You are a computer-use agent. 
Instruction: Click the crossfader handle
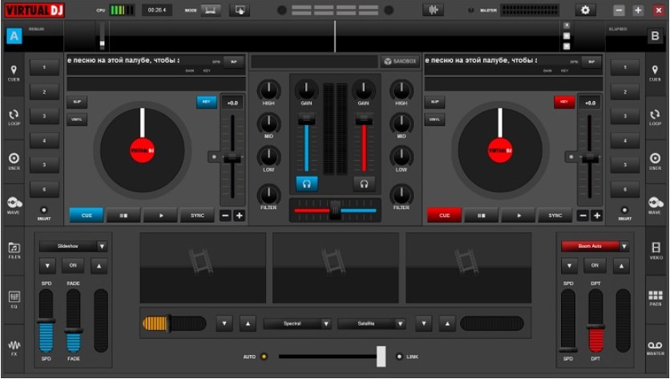pos(336,210)
